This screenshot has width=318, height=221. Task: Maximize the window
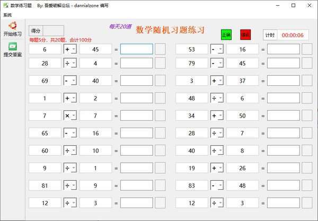point(293,5)
